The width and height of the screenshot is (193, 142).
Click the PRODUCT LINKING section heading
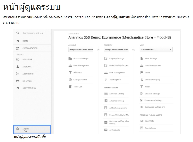click(111, 88)
